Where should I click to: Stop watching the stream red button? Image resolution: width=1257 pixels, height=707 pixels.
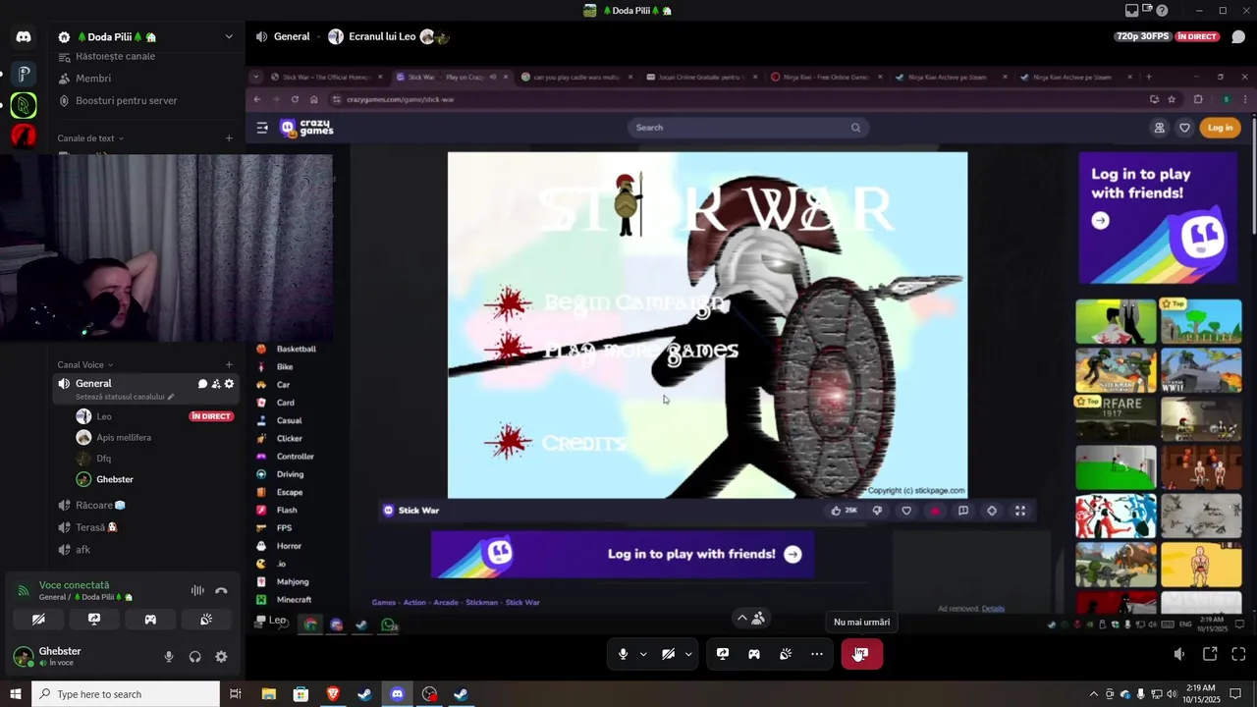861,654
